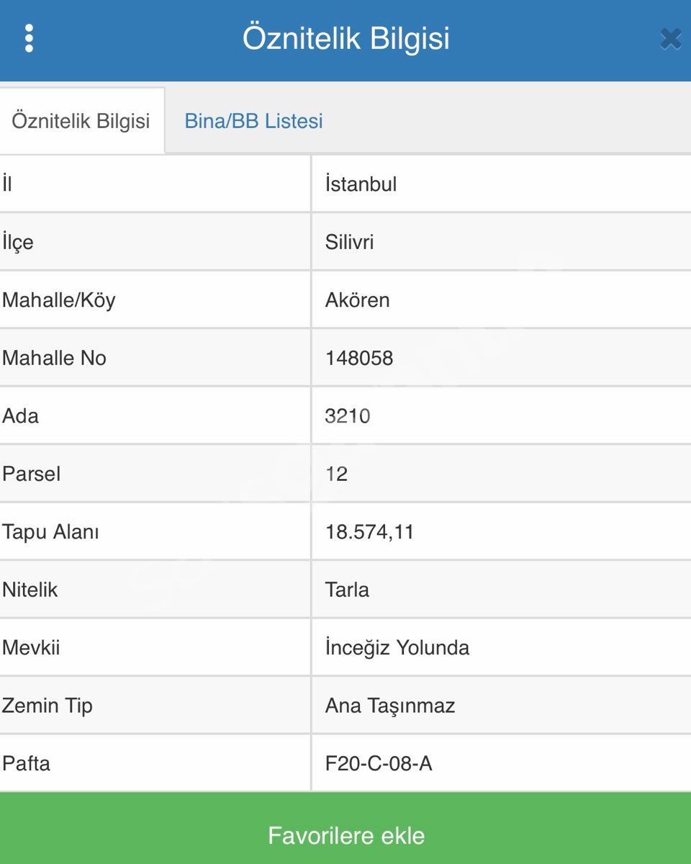Close the Öznitelik Bilgisi dialog
Screen dimensions: 691x864
point(670,40)
